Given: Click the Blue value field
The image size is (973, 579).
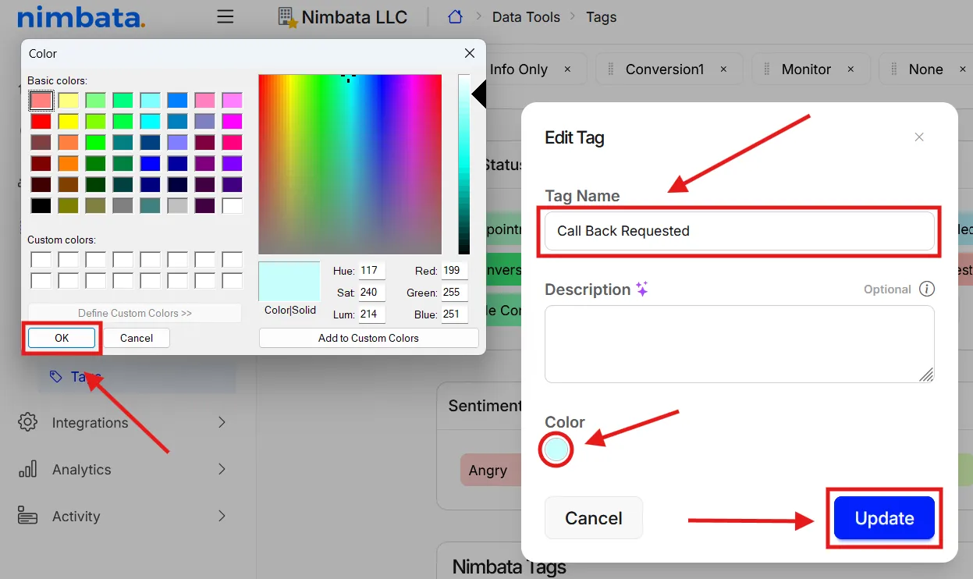Looking at the screenshot, I should 454,314.
